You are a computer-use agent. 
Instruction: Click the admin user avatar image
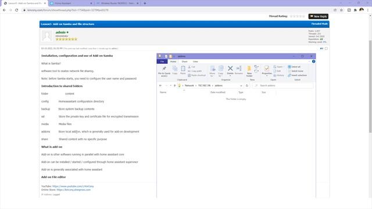pos(46,36)
